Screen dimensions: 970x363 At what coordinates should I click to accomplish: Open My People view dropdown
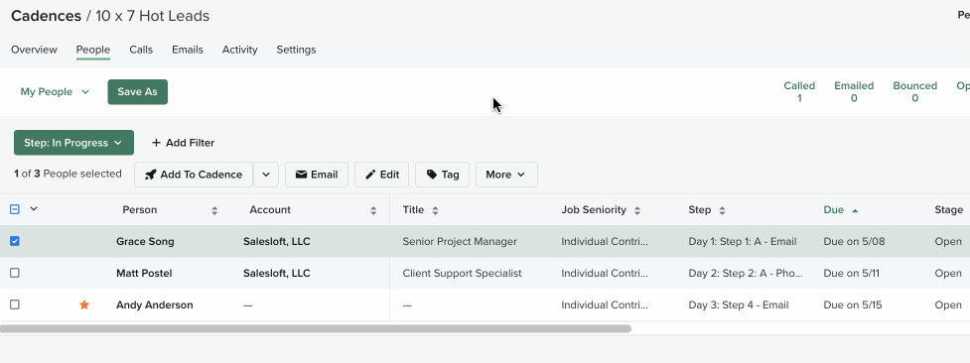[x=55, y=91]
